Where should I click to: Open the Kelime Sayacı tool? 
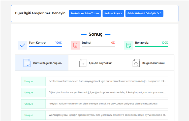[113, 14]
